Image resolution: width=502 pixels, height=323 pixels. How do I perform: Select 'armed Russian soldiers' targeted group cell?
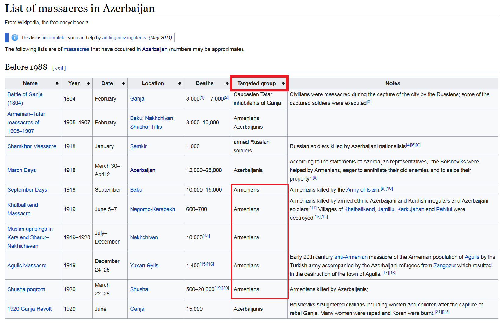(x=252, y=146)
